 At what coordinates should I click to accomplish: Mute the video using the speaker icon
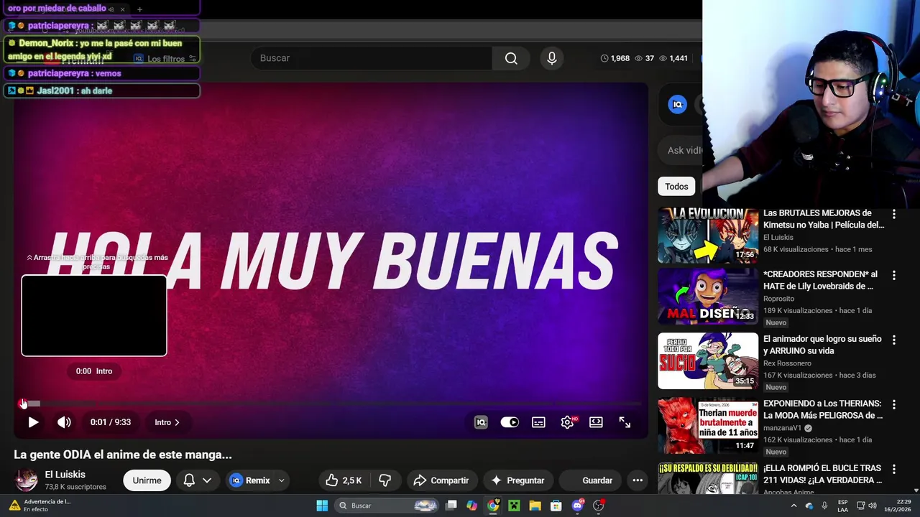pyautogui.click(x=64, y=422)
